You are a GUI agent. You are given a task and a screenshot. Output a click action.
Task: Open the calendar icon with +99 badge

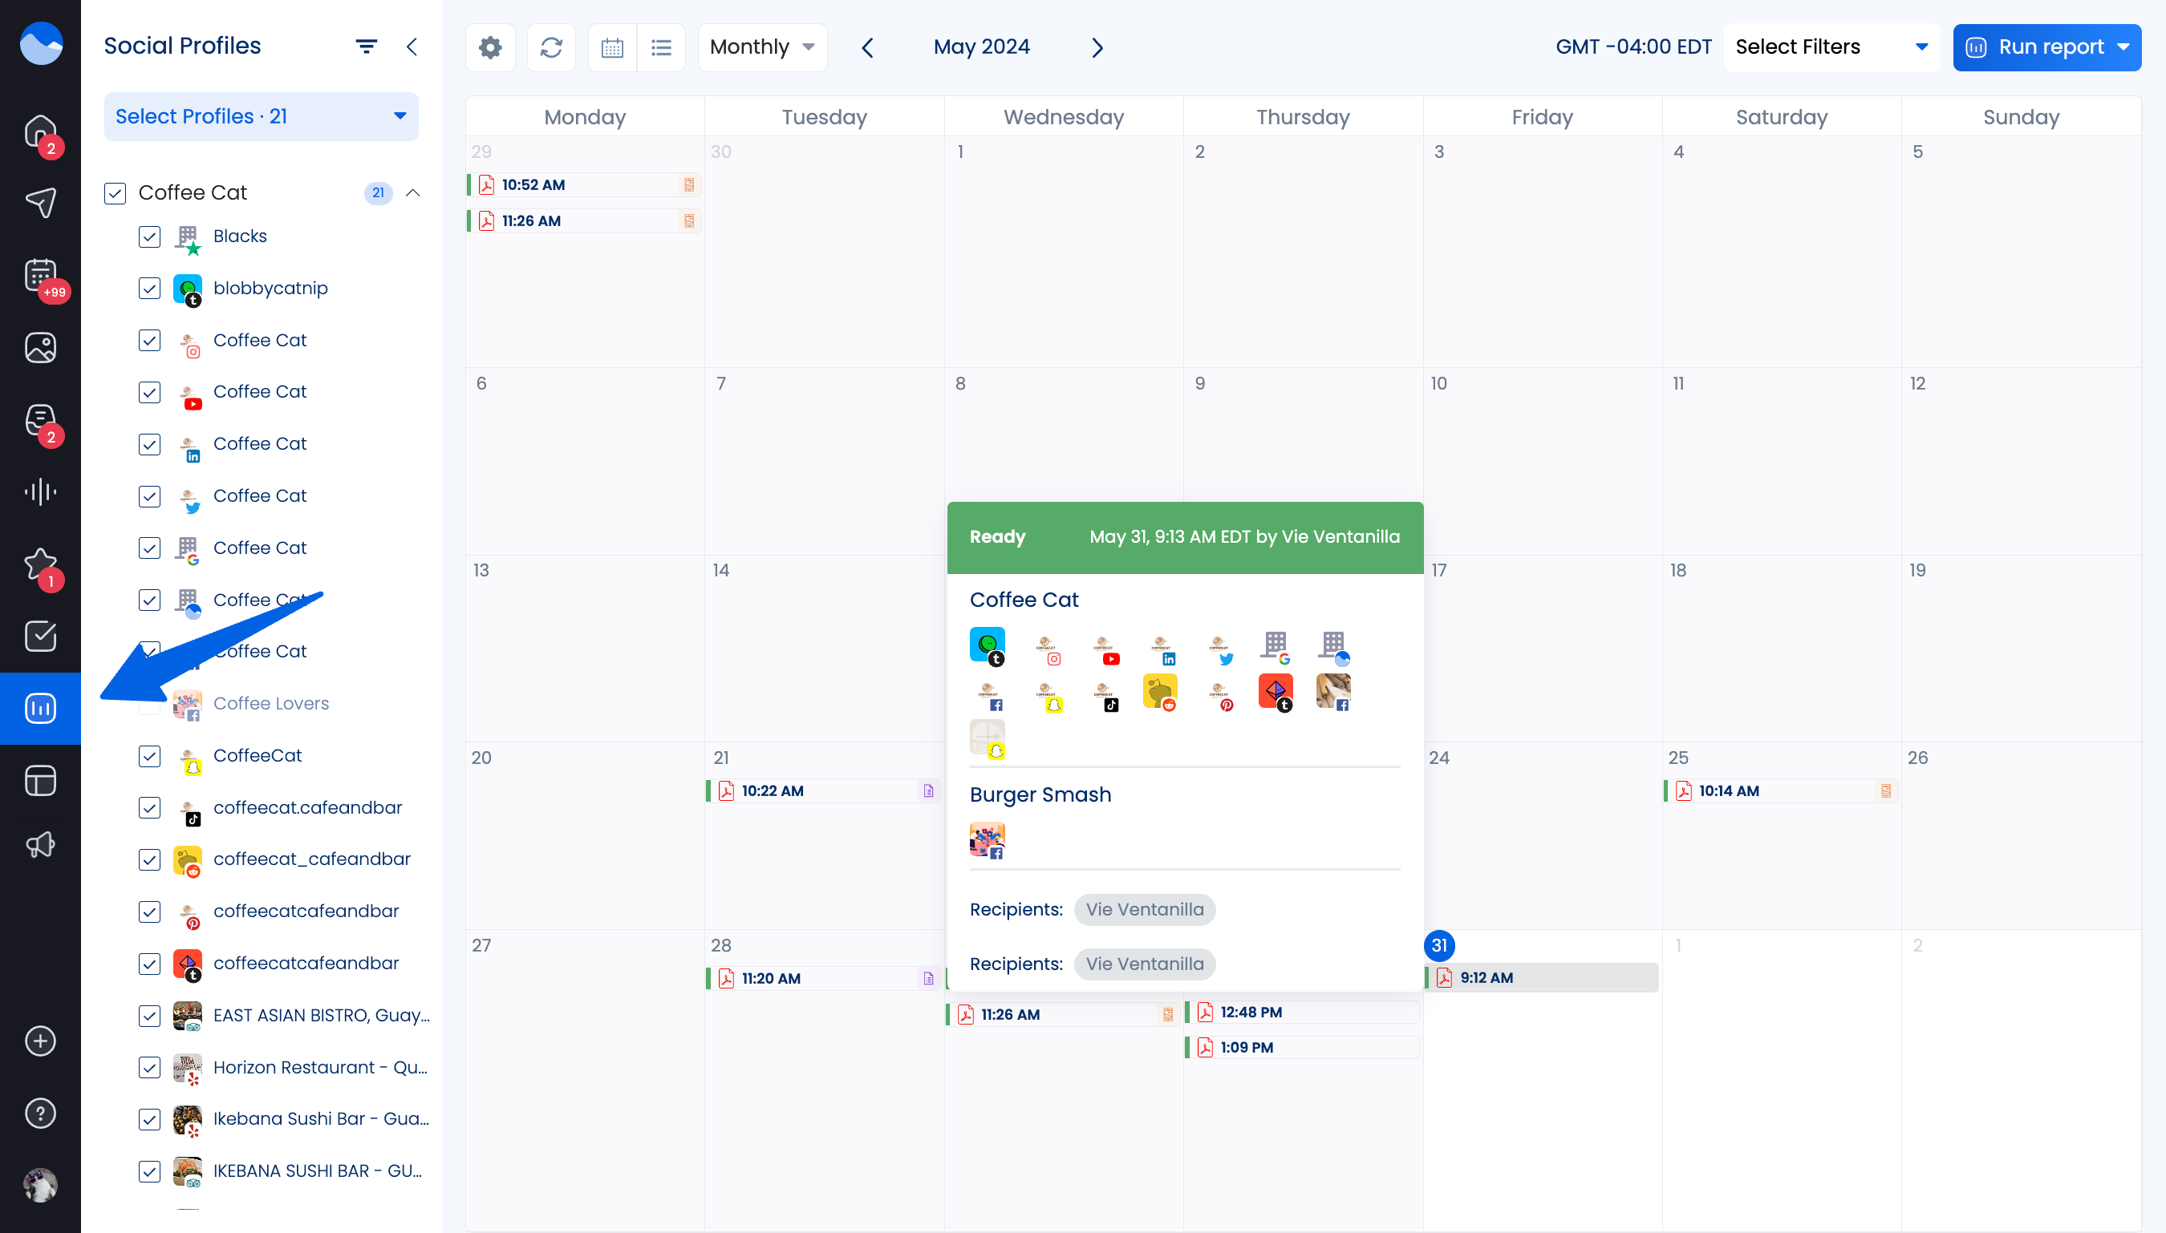click(40, 275)
